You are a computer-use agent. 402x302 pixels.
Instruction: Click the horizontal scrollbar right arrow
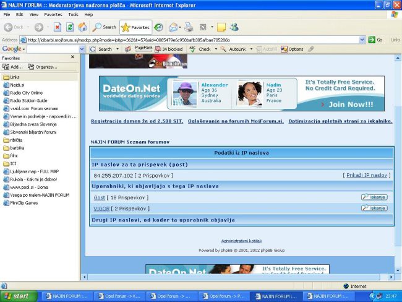391,277
